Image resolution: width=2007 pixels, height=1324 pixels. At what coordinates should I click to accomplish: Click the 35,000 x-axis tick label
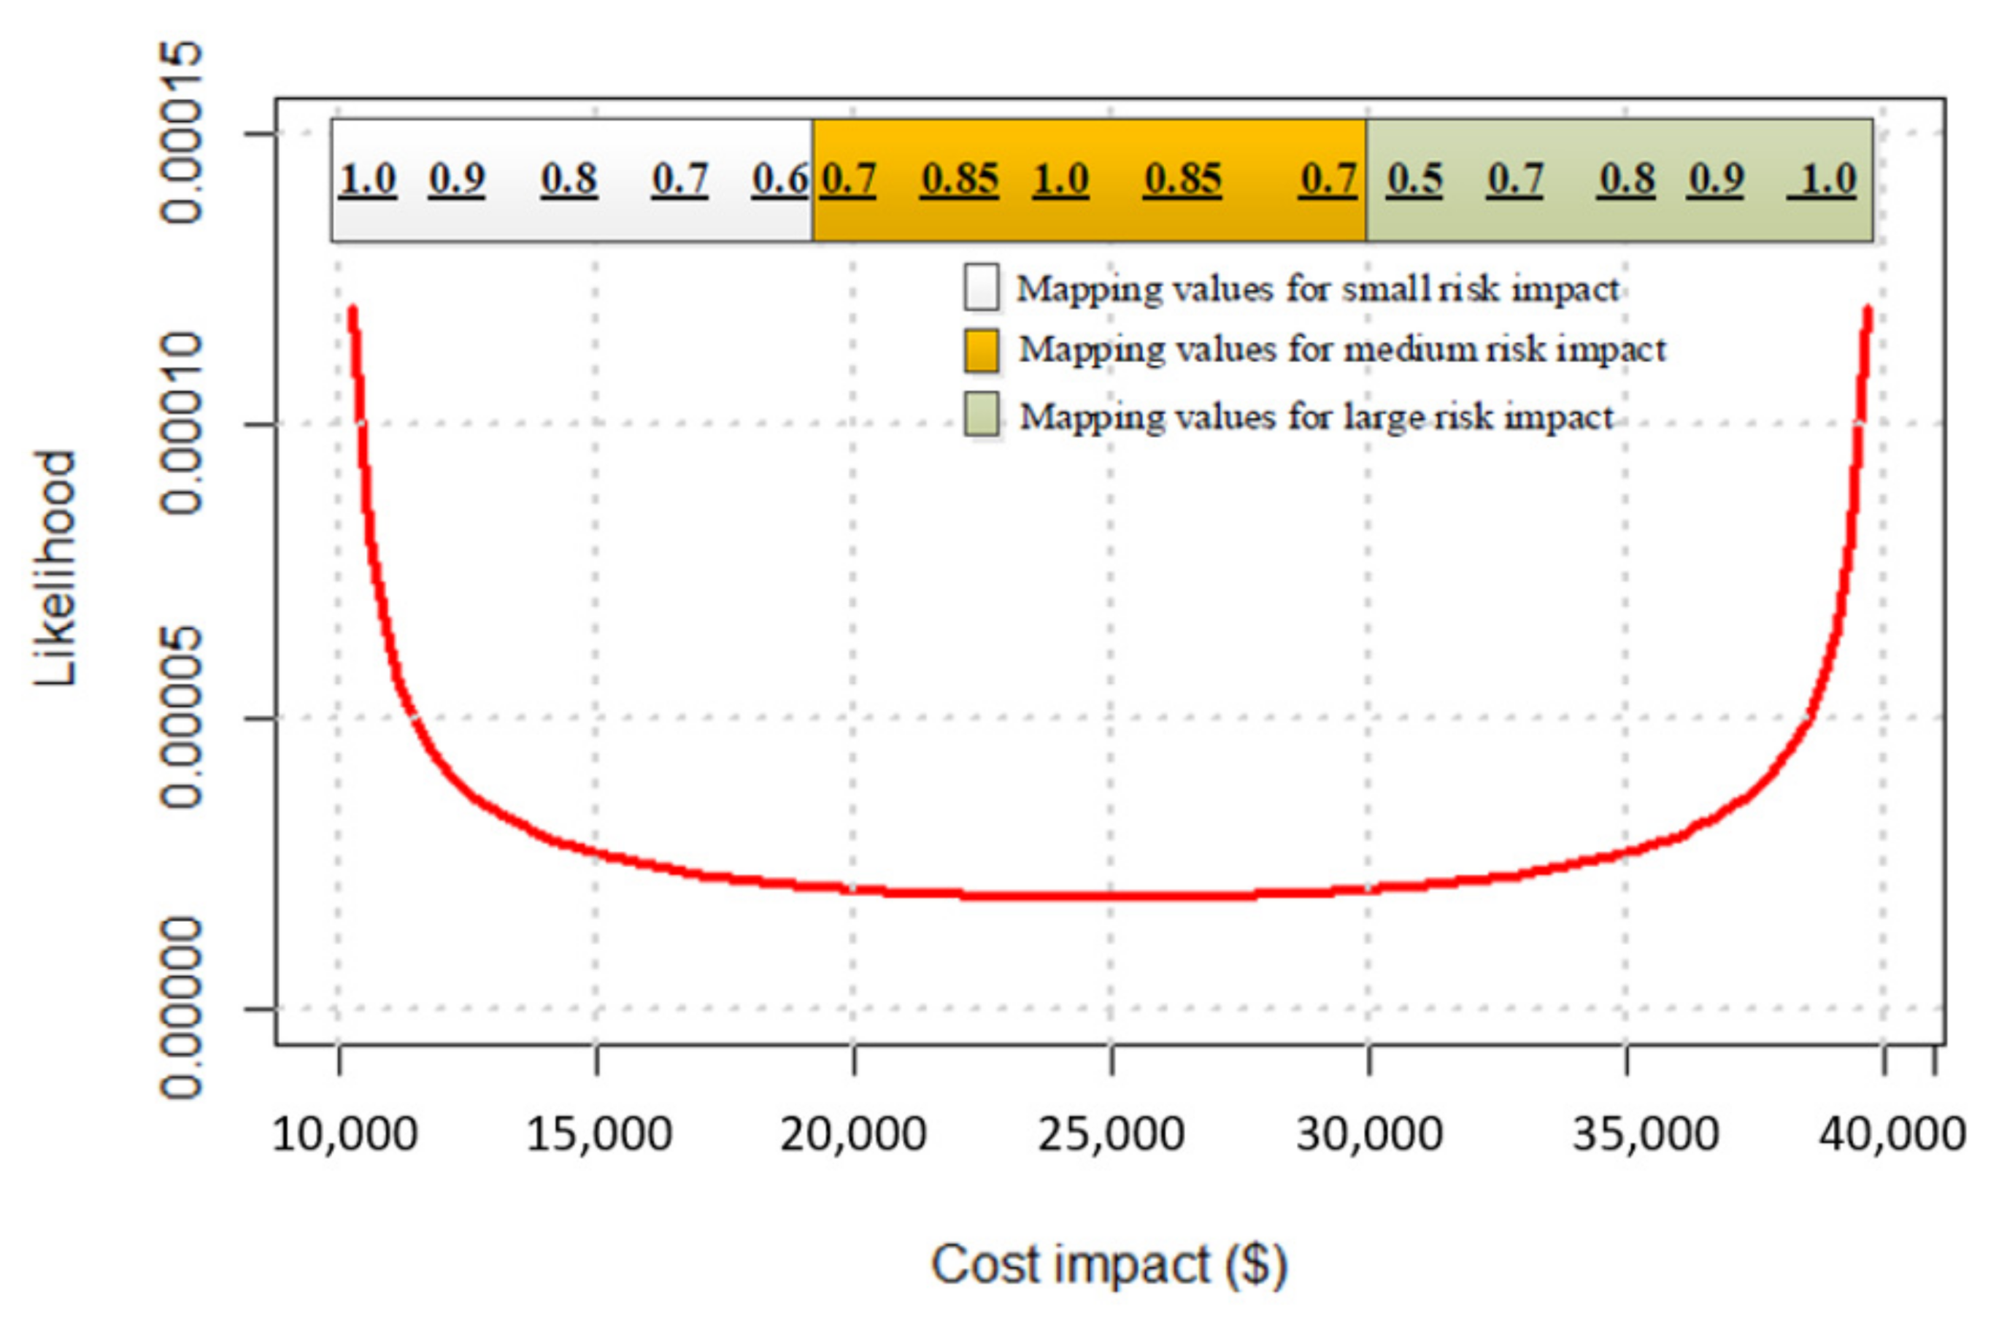tap(1645, 1134)
